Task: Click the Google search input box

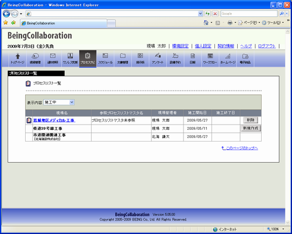Action: point(249,13)
